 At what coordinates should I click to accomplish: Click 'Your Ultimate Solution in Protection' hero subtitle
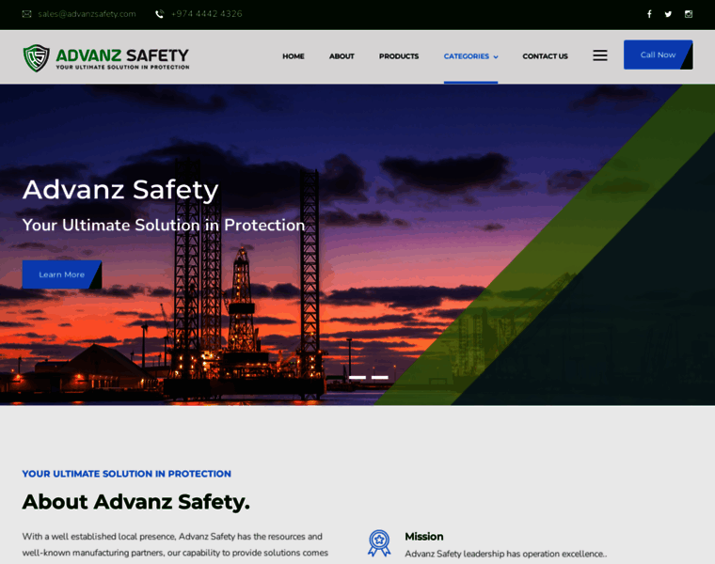click(164, 225)
